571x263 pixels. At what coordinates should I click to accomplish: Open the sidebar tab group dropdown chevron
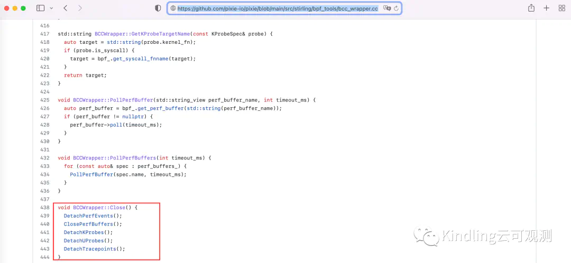click(51, 8)
